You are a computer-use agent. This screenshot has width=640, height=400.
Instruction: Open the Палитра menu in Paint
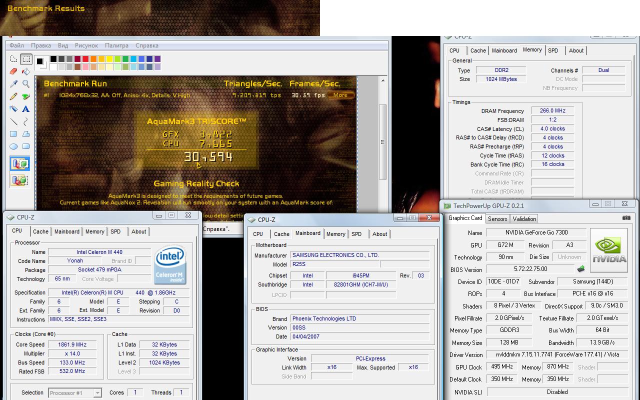[116, 45]
